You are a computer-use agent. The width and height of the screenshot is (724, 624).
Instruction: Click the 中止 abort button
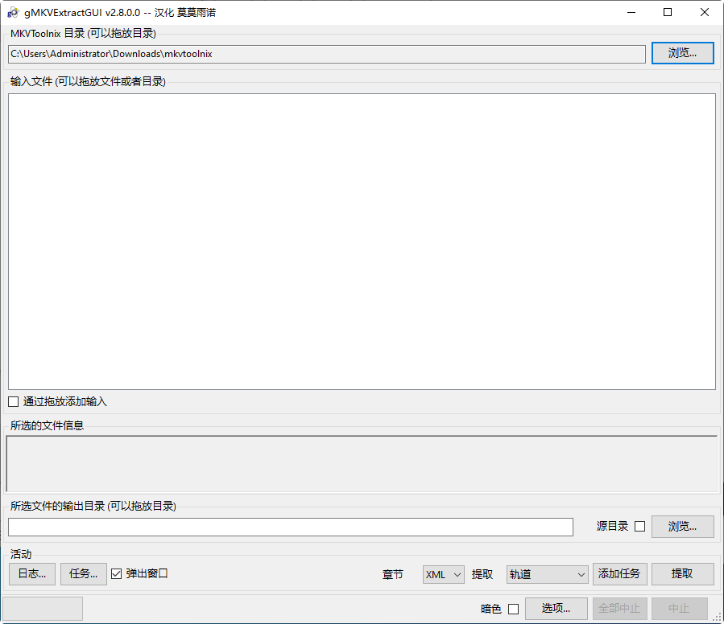click(679, 608)
